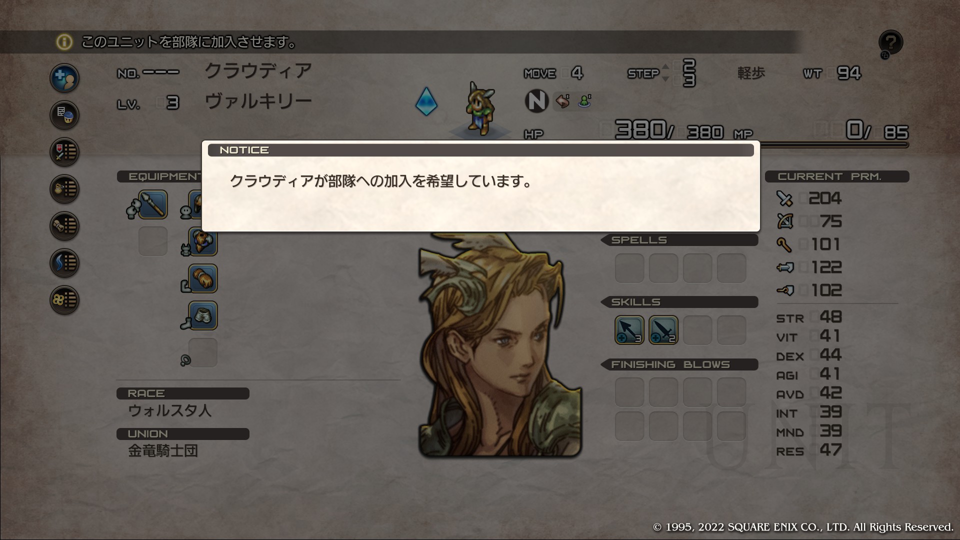Open the unit profile sidebar icon

64,115
